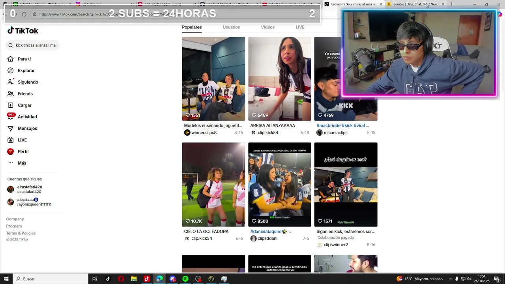Open Opera browser from taskbar
505x284 pixels.
121,279
